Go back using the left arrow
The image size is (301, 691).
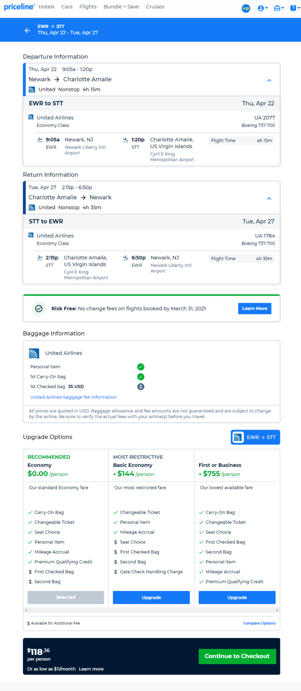[27, 31]
